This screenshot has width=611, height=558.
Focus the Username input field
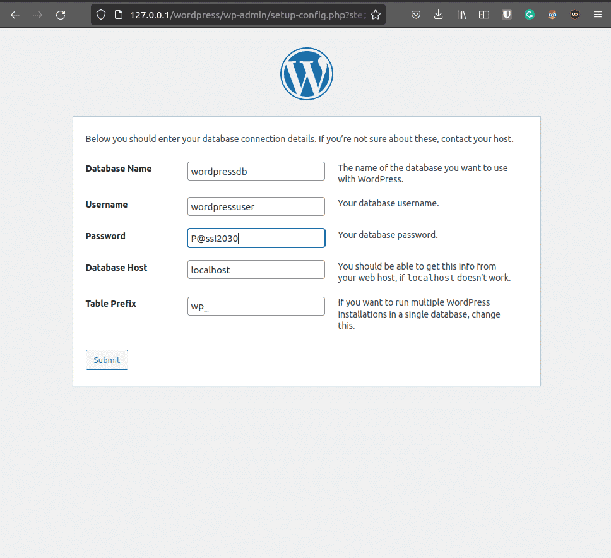coord(256,206)
